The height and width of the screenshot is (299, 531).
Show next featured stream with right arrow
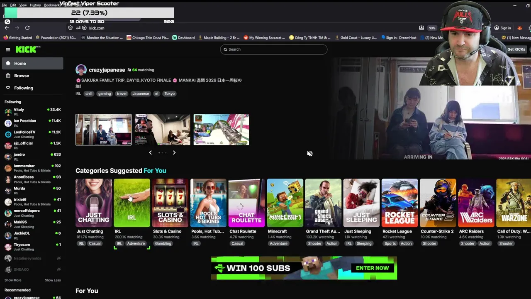click(x=174, y=153)
